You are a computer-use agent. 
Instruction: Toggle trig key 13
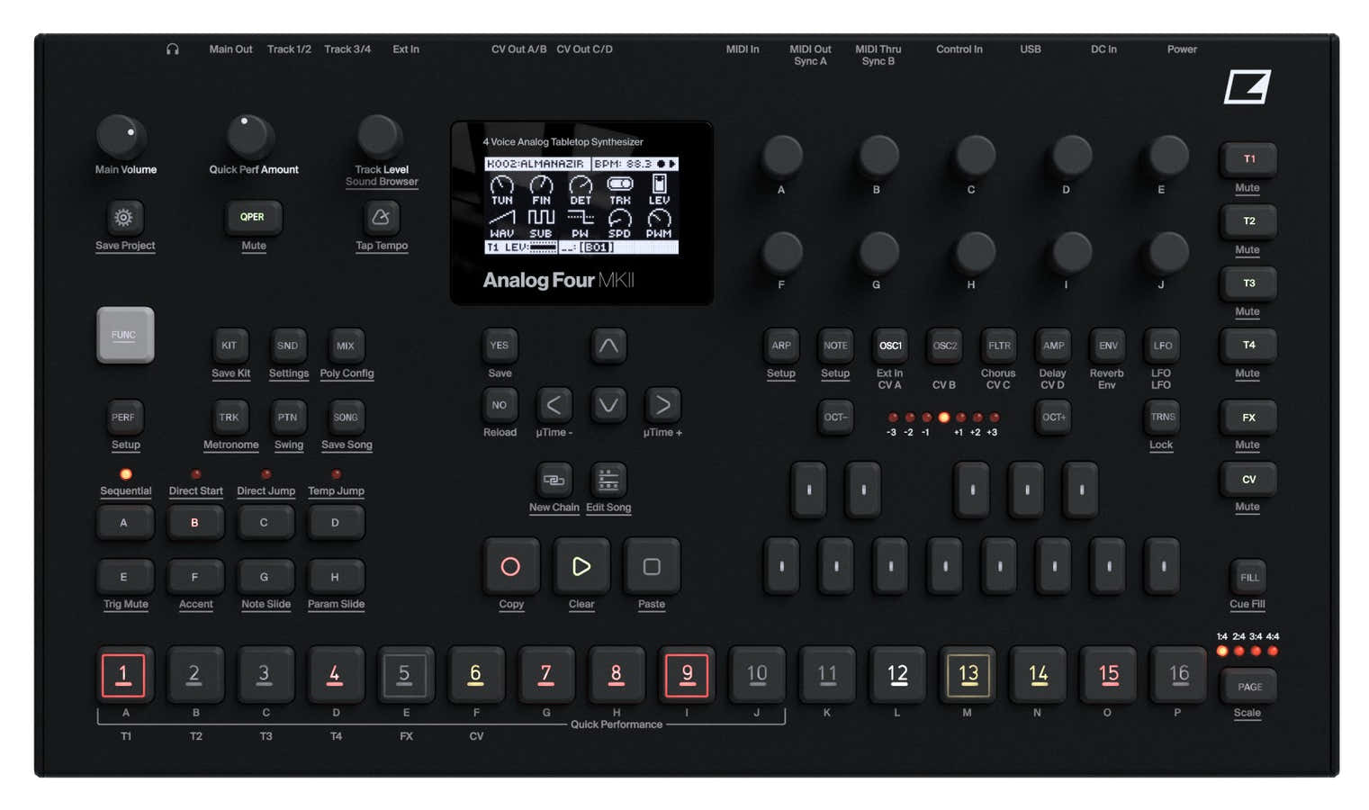coord(968,675)
